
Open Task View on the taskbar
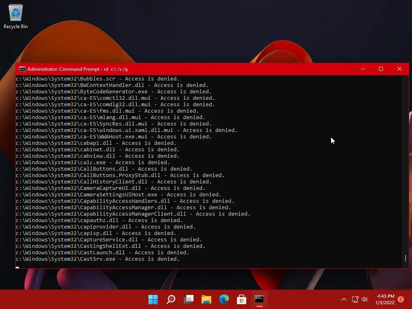189,299
